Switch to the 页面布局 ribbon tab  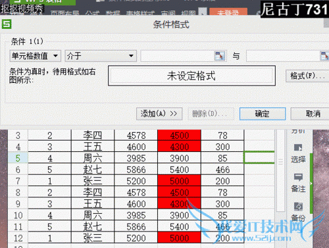[x=65, y=12]
